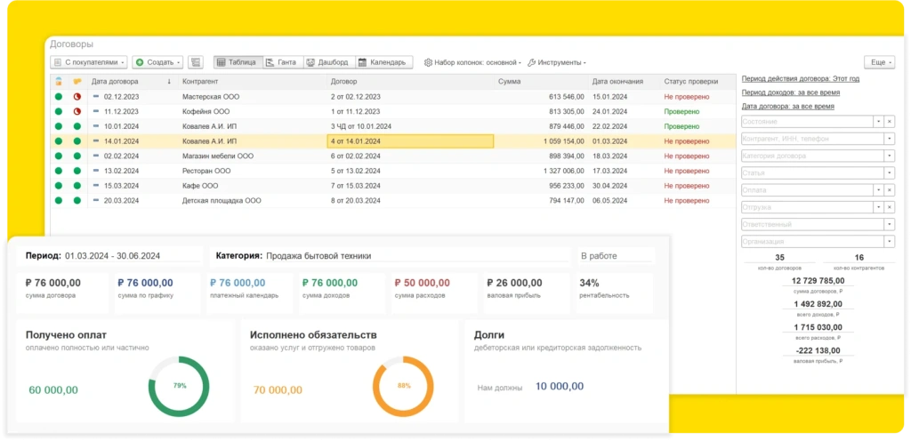This screenshot has height=441, width=911.
Task: Open the Еще menu
Action: click(x=880, y=62)
